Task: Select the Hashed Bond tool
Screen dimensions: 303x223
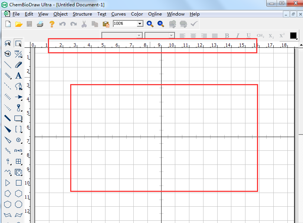Action: click(x=8, y=97)
